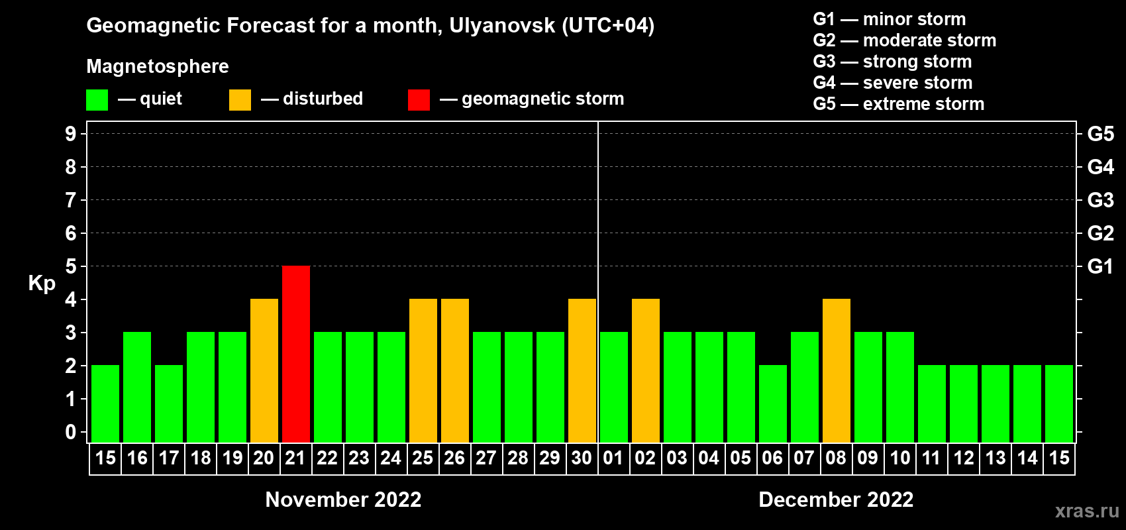
Task: Click the G1 storm level axis label
Action: coord(1100,266)
